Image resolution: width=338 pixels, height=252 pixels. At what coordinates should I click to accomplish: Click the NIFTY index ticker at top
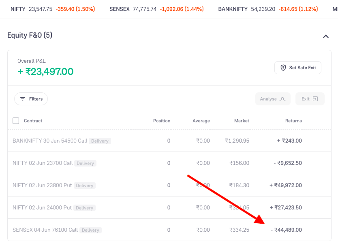[53, 9]
